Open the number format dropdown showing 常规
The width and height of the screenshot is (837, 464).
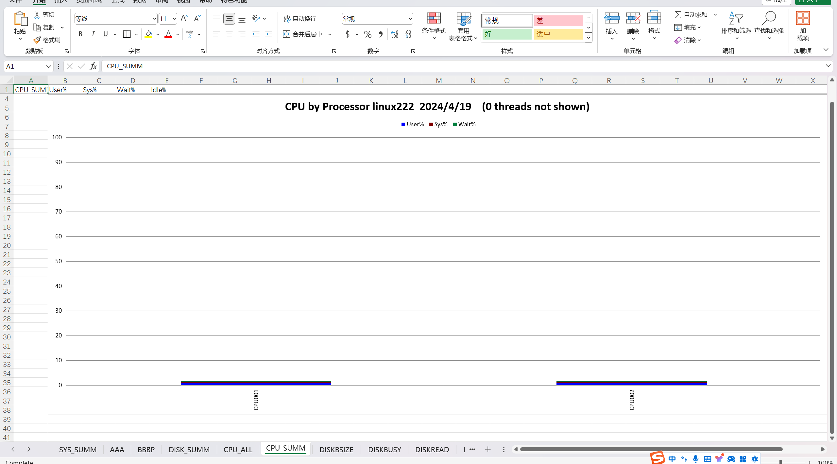tap(410, 19)
